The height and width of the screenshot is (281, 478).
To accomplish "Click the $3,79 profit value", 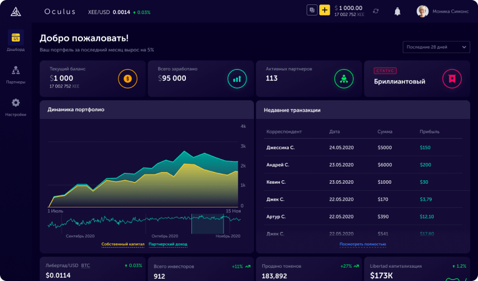I will (425, 199).
